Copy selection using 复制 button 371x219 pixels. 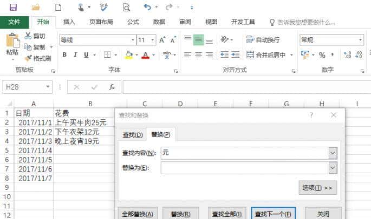pyautogui.click(x=35, y=47)
